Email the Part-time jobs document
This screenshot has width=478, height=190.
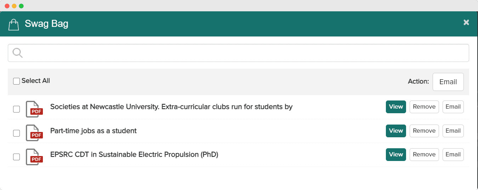453,131
